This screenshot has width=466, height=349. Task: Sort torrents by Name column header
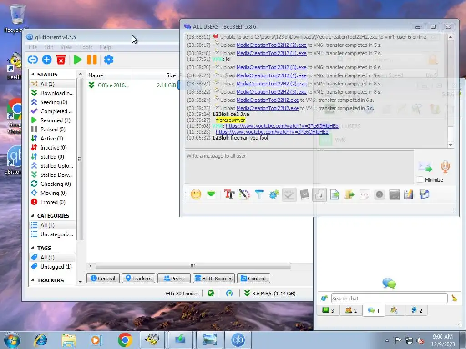point(109,75)
